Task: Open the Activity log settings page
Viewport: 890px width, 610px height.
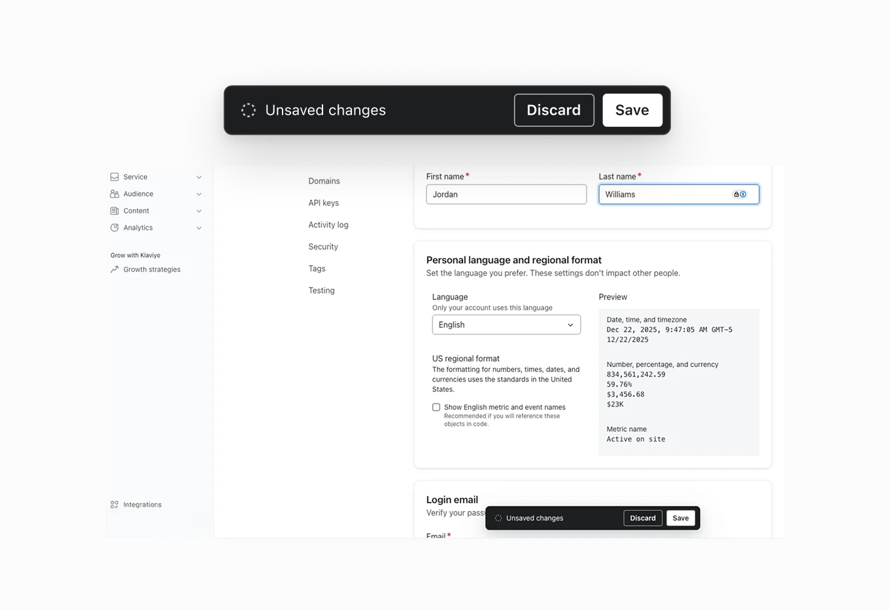Action: 328,225
